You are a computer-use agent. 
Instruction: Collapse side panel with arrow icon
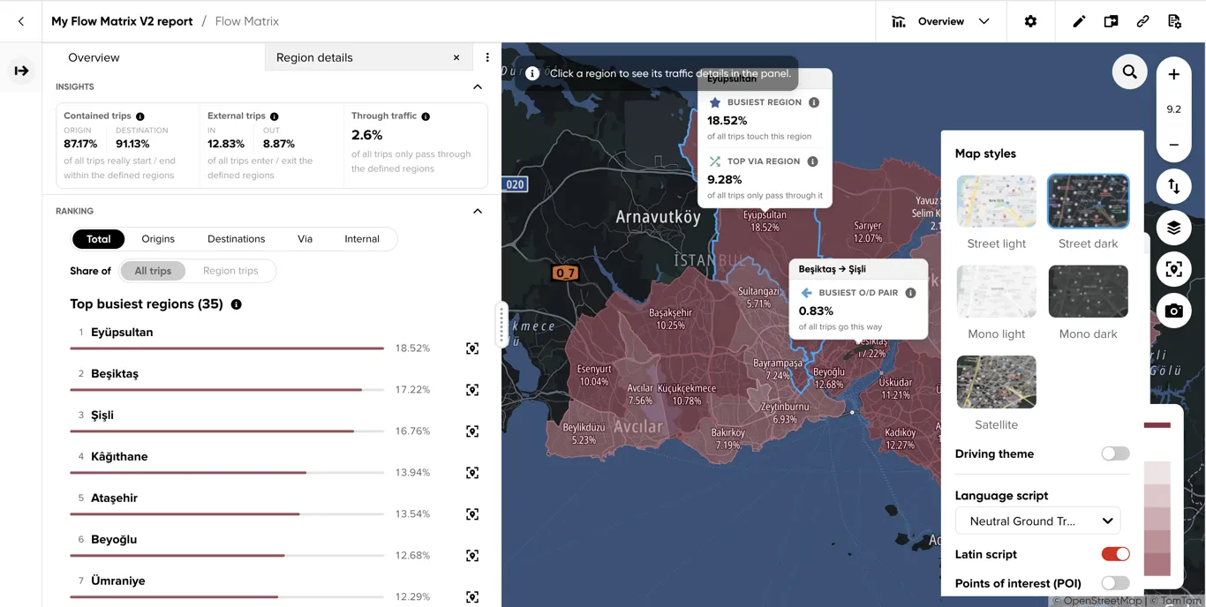(21, 71)
